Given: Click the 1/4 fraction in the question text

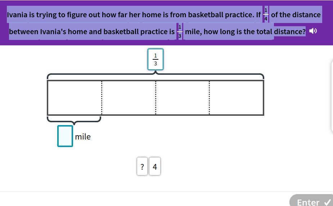Looking at the screenshot, I should pos(266,14).
